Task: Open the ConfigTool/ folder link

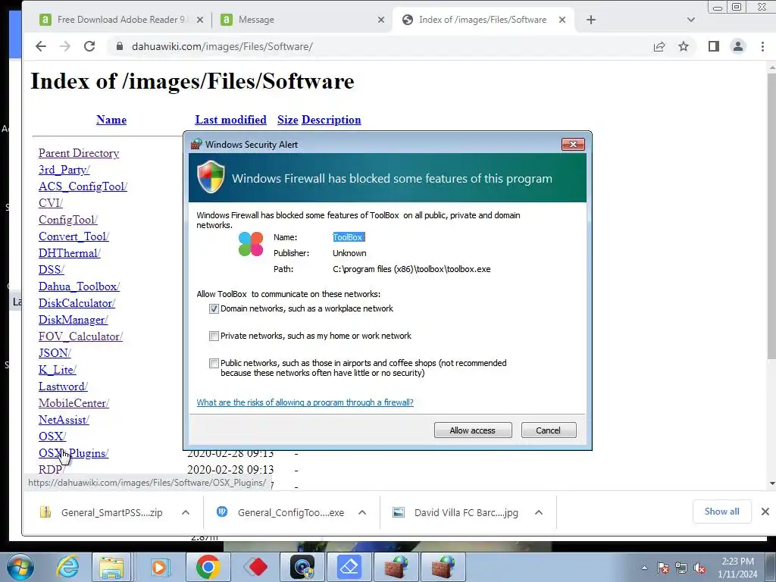Action: coord(67,220)
